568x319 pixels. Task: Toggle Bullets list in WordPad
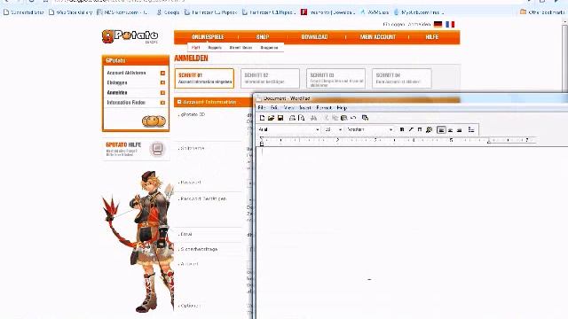471,129
